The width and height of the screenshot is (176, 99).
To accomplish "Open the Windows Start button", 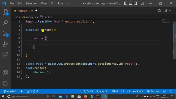I will 3,97.
